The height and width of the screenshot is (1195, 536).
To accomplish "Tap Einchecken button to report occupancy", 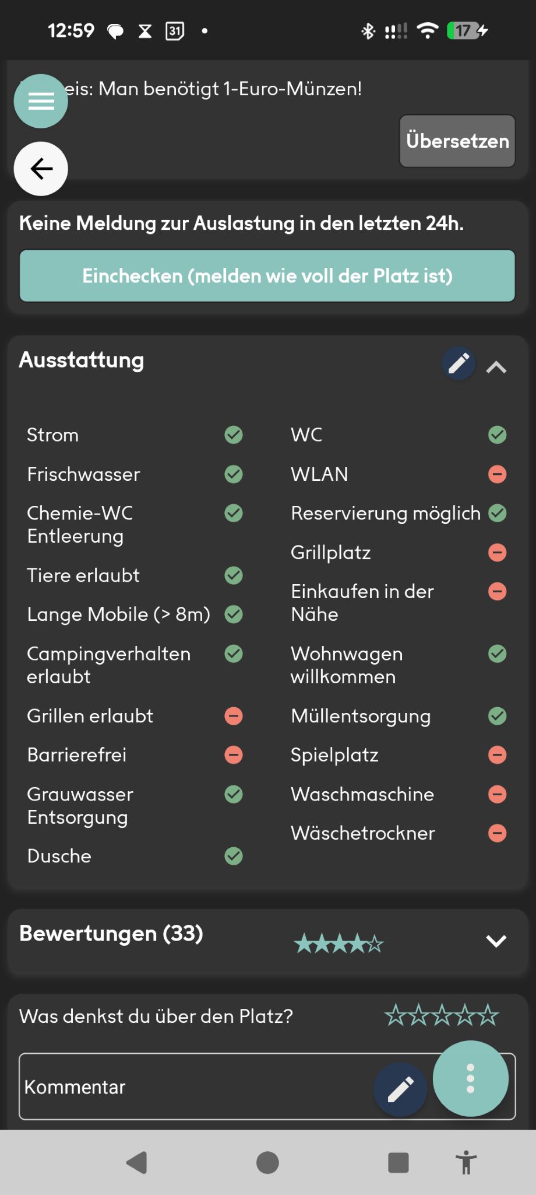I will click(267, 276).
